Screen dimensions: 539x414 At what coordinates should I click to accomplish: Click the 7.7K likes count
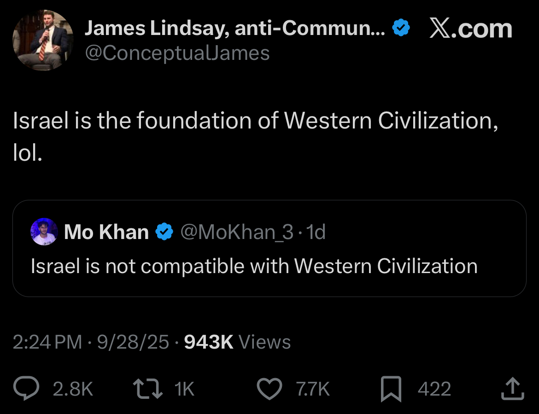click(313, 390)
